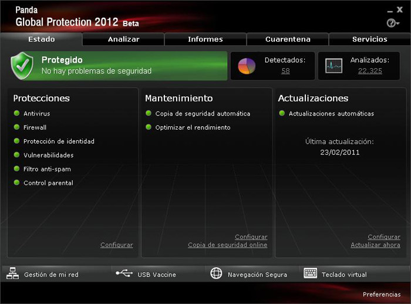Click the Gestión de mi red label
The height and width of the screenshot is (304, 411).
(x=52, y=275)
